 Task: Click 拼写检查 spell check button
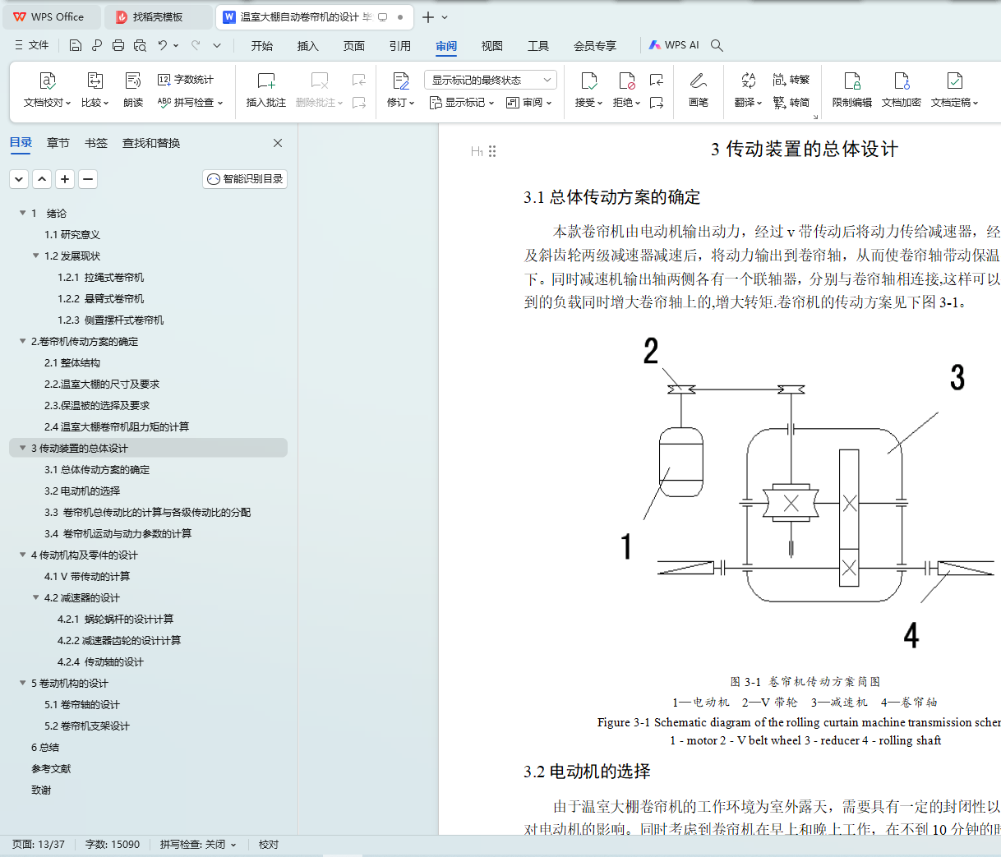[x=190, y=103]
